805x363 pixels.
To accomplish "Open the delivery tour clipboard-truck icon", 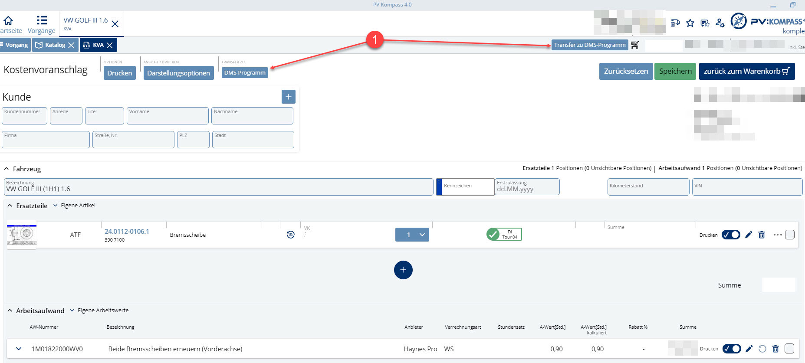I will (x=675, y=23).
